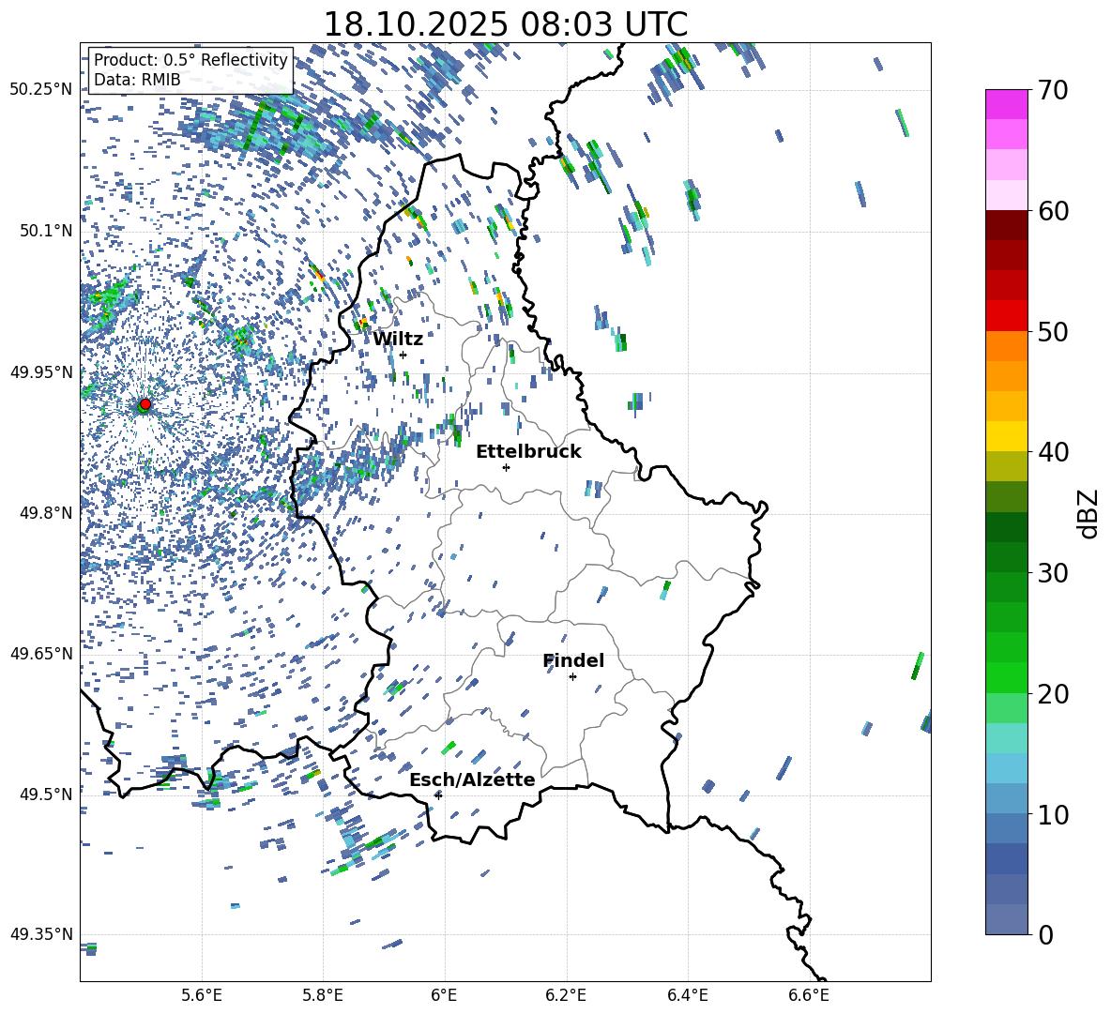
Task: Click the red 50 dBZ color band
Action: 1007,316
